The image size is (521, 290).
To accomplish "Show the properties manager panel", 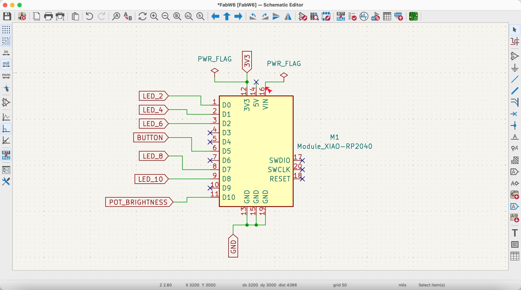I will [x=6, y=181].
